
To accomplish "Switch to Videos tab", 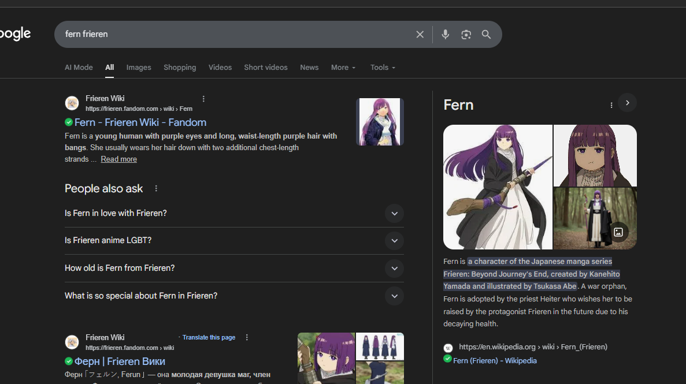I will tap(220, 68).
